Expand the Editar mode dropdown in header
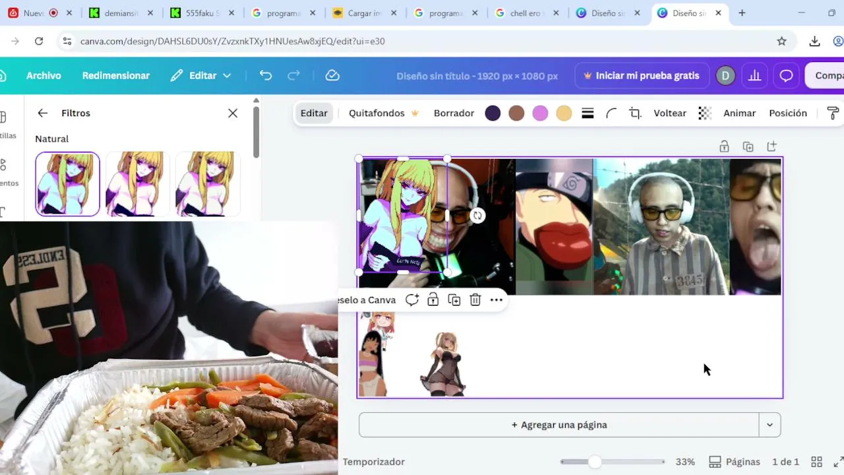844x475 pixels. pos(201,76)
